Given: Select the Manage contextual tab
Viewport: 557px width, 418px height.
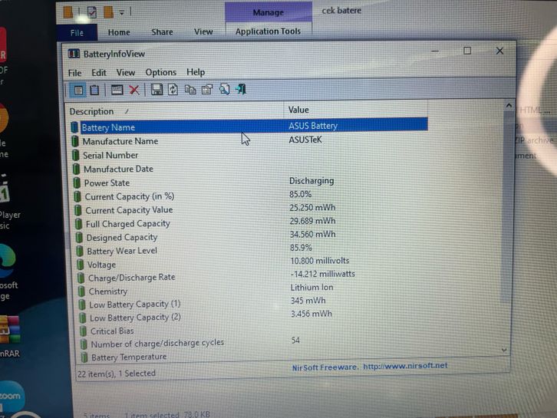Looking at the screenshot, I should coord(269,12).
